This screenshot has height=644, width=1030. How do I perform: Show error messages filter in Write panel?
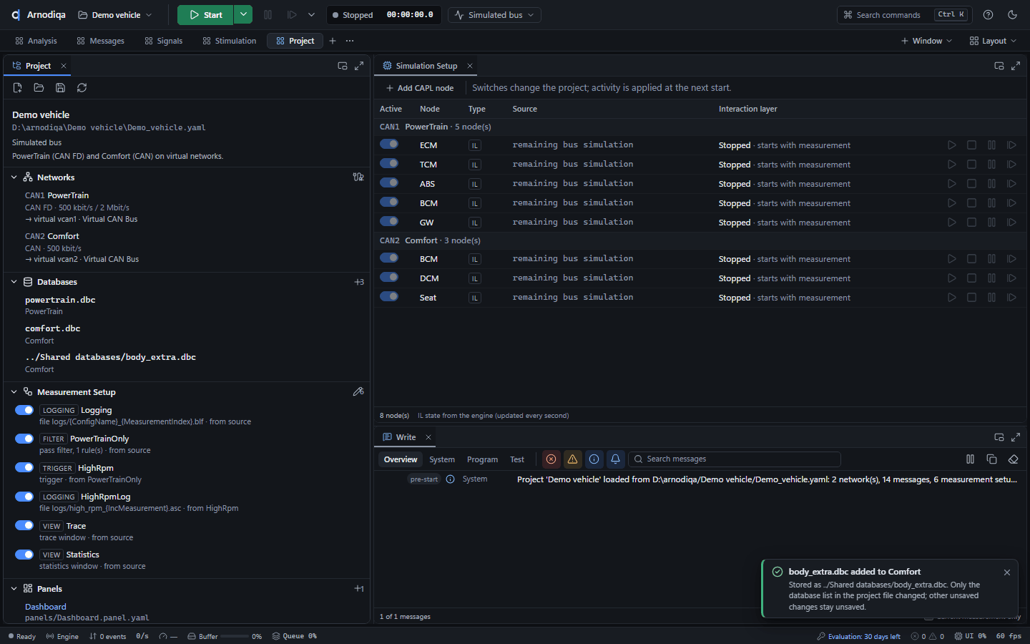(551, 459)
